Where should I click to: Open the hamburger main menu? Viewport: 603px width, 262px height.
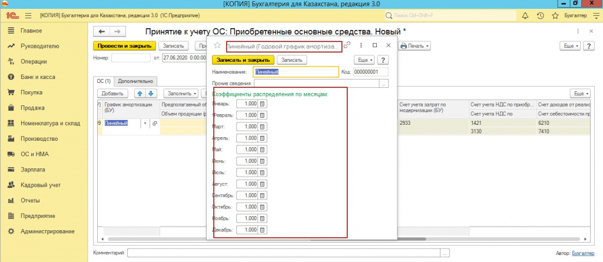tap(28, 16)
